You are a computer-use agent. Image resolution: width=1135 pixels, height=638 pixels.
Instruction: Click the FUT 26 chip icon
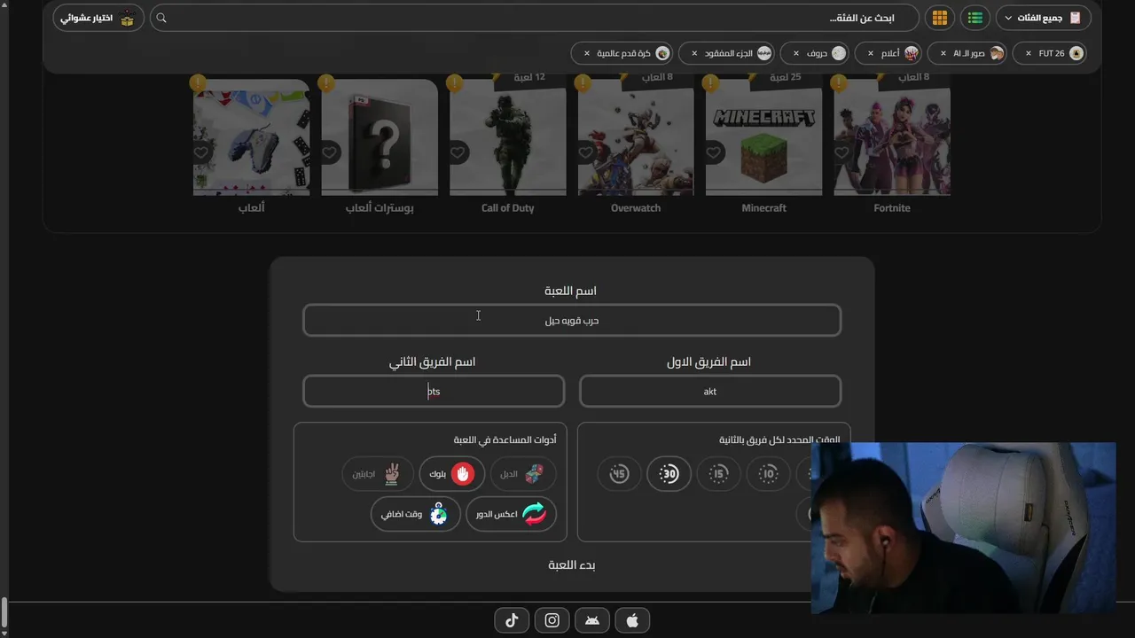(1076, 53)
